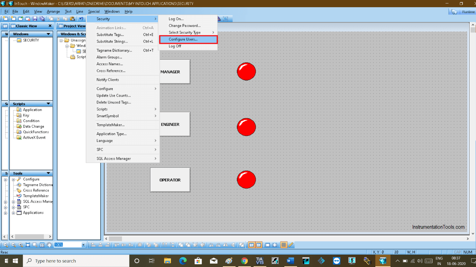Close the Classic View panel
This screenshot has height=267, width=476.
click(x=50, y=26)
